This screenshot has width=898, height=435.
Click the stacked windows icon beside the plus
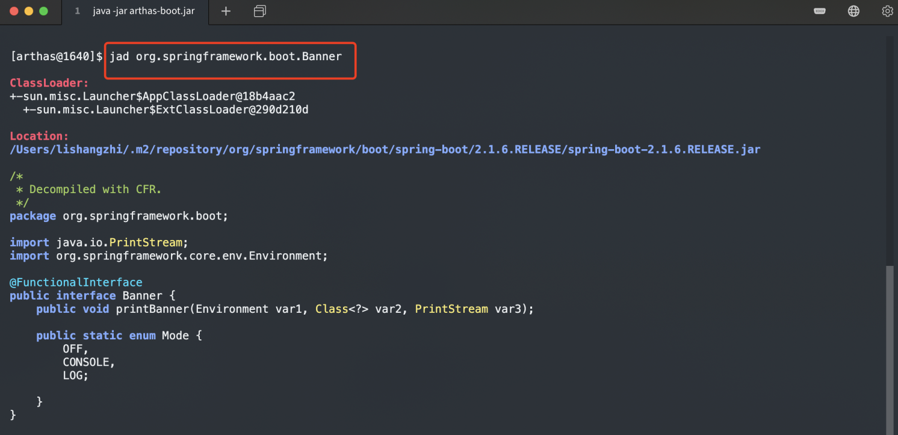(259, 11)
